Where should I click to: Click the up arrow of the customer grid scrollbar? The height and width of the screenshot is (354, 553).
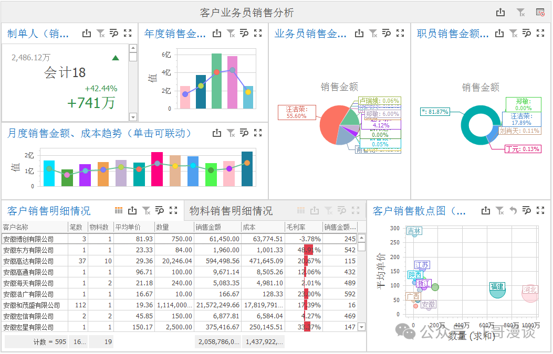click(361, 238)
